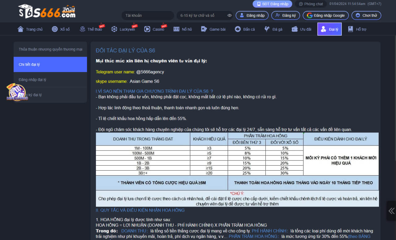Open Phòng chat button
Image resolution: width=396 pixels, height=240 pixels.
coord(311,4)
